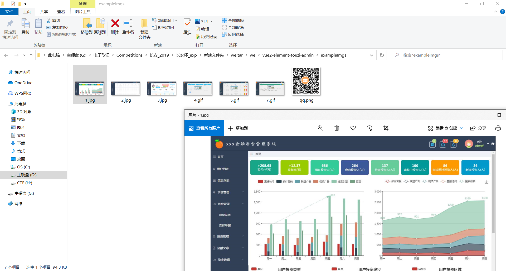Expand breadcrumb chevron after we.tar
The height and width of the screenshot is (271, 506).
click(x=246, y=55)
